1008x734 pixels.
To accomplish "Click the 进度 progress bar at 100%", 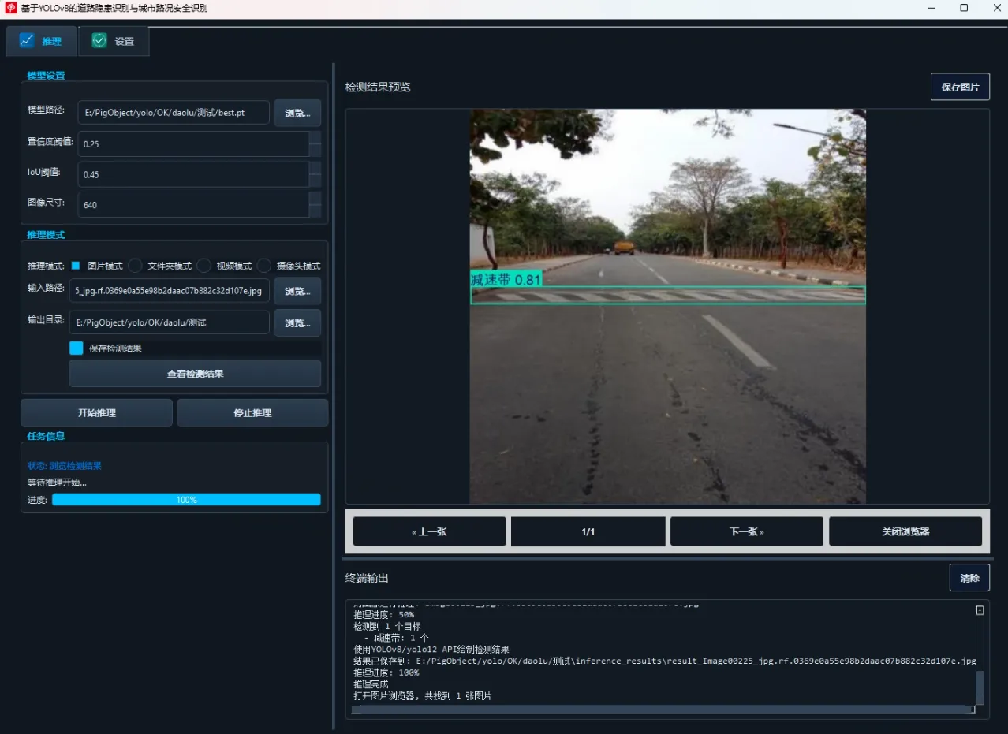I will point(186,499).
